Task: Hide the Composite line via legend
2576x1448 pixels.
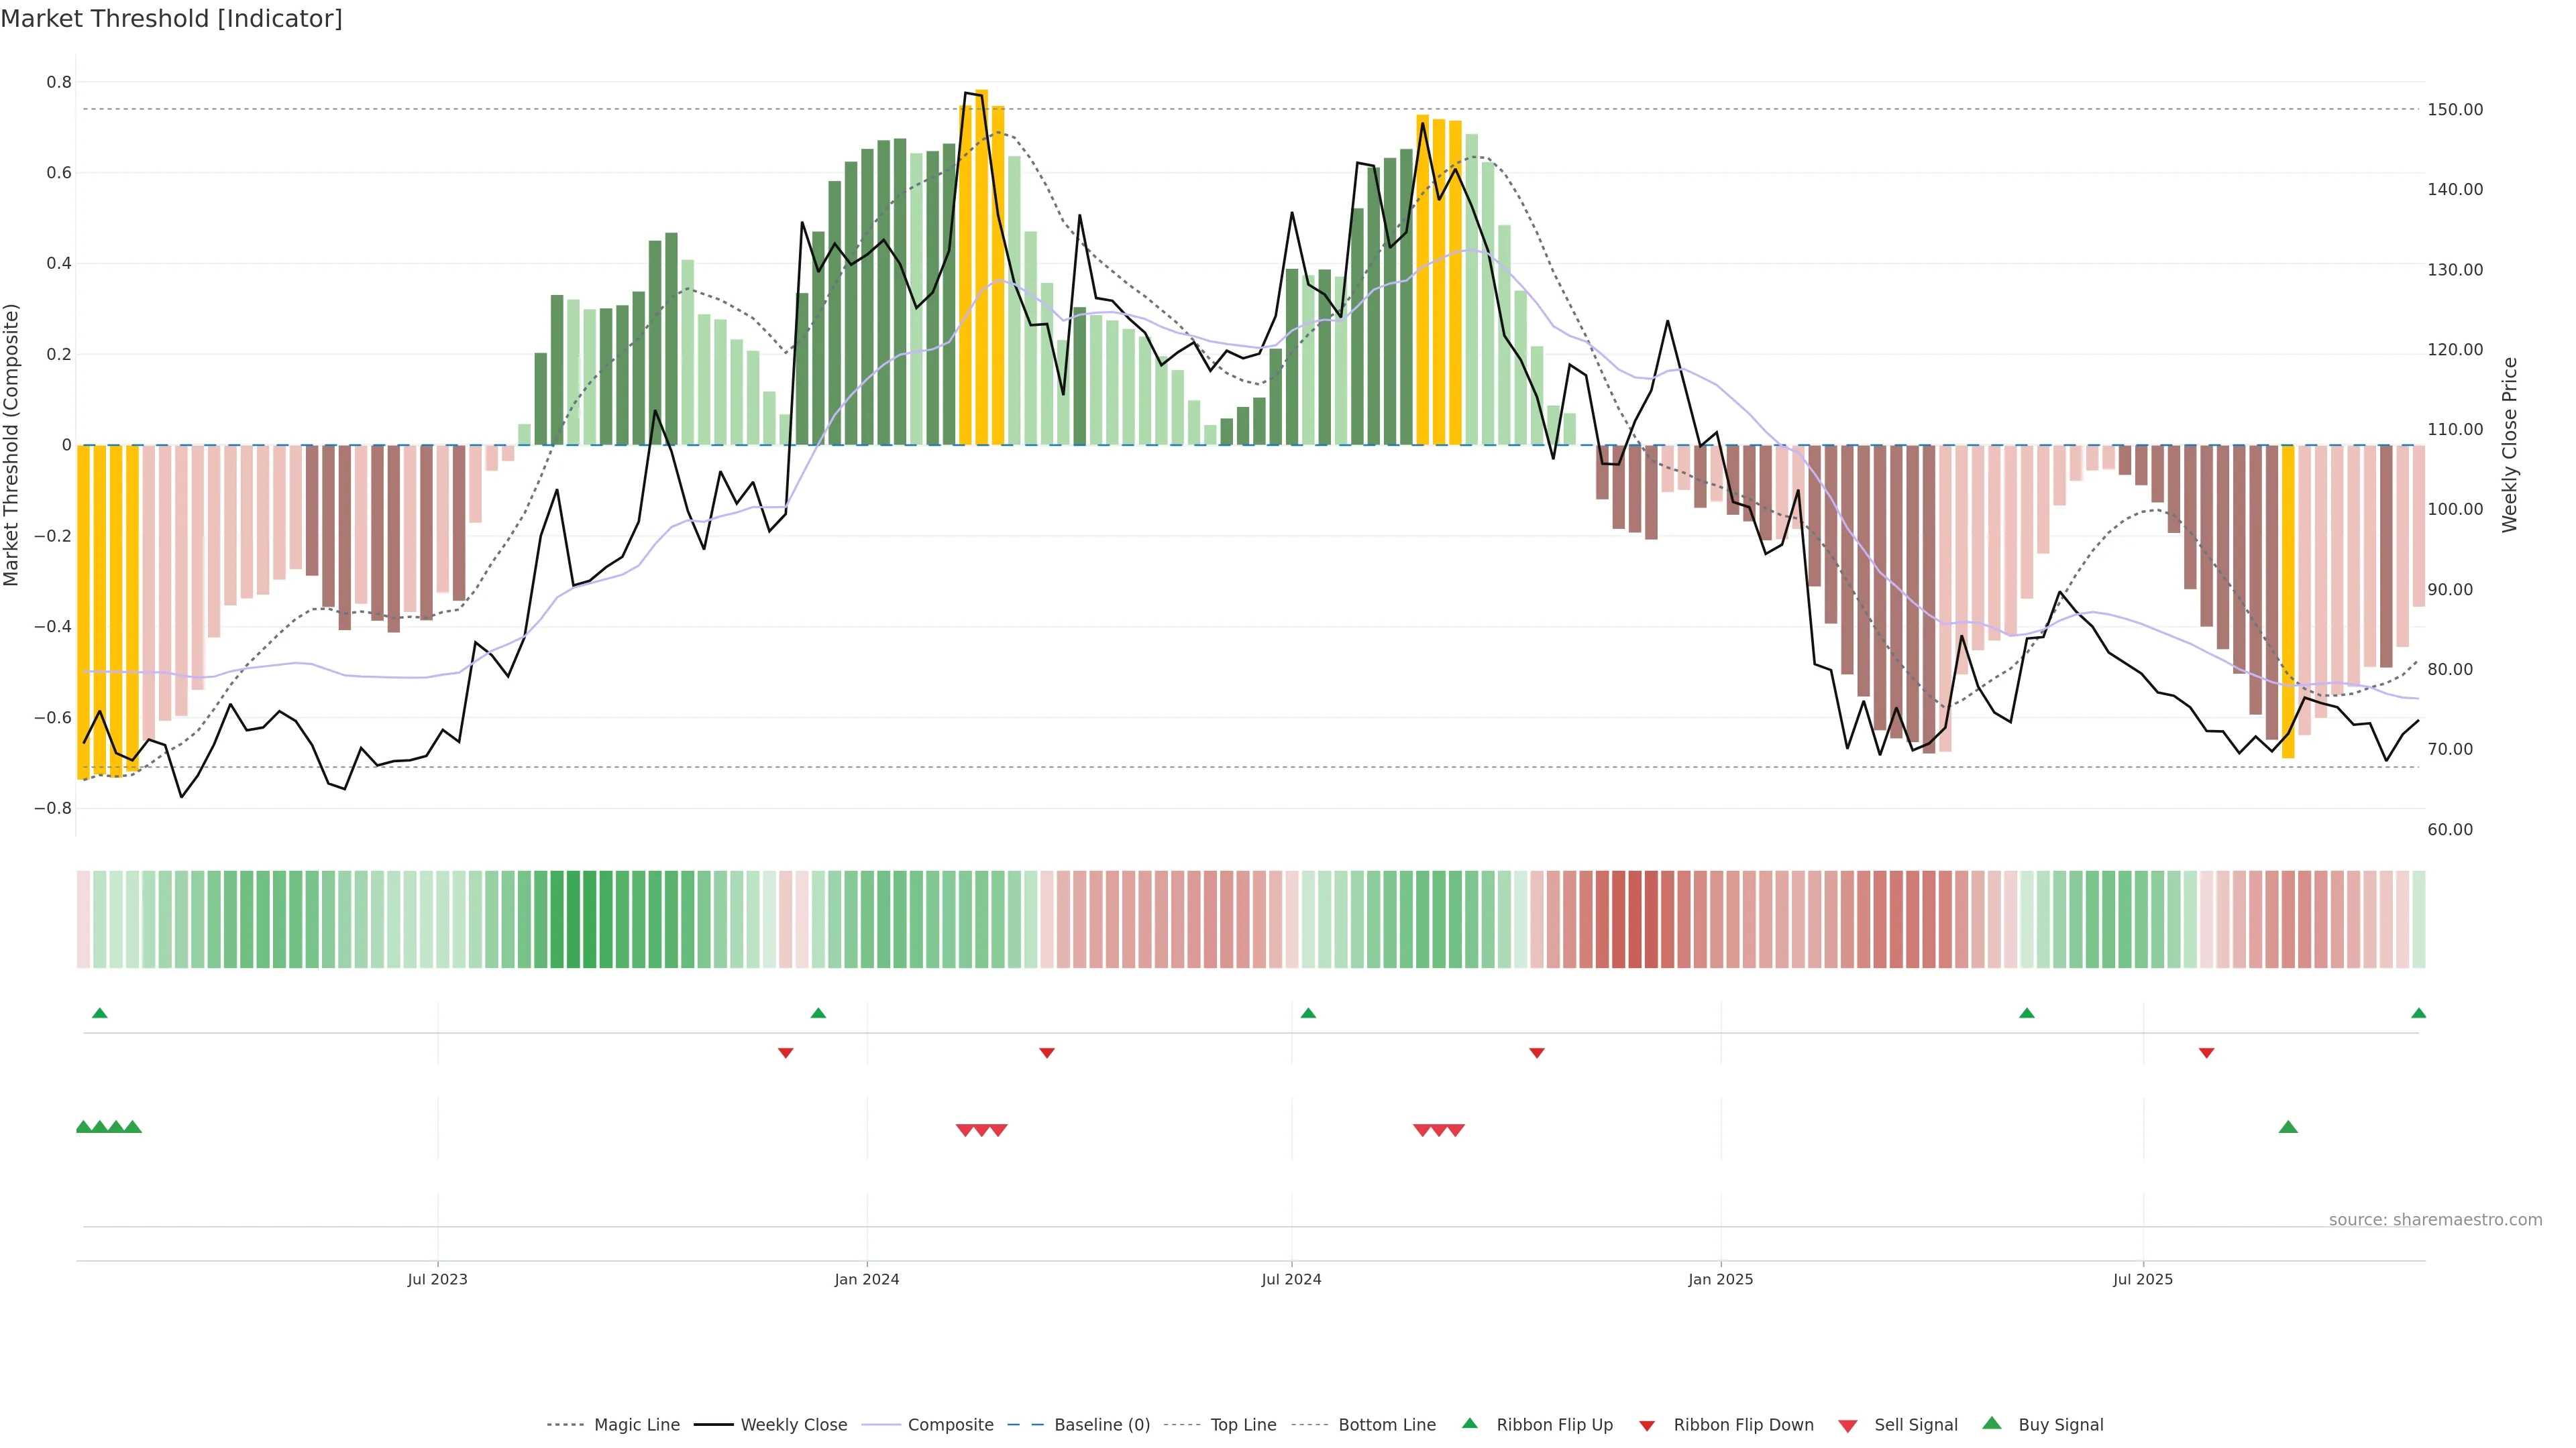Action: click(950, 1425)
